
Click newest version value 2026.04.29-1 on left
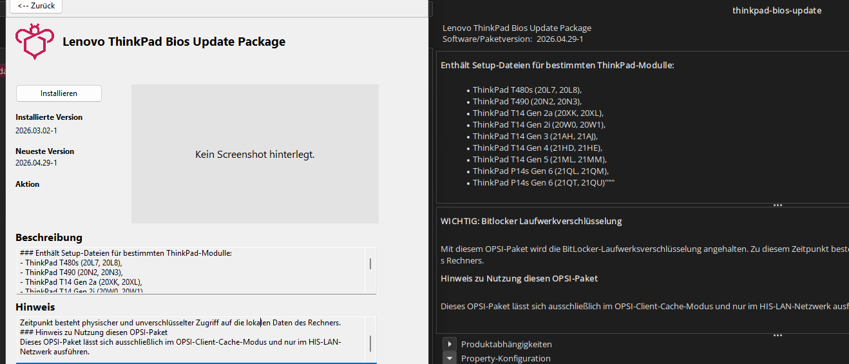click(x=37, y=163)
